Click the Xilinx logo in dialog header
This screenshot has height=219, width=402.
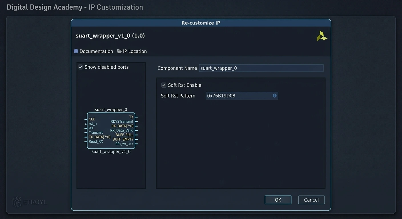click(322, 36)
